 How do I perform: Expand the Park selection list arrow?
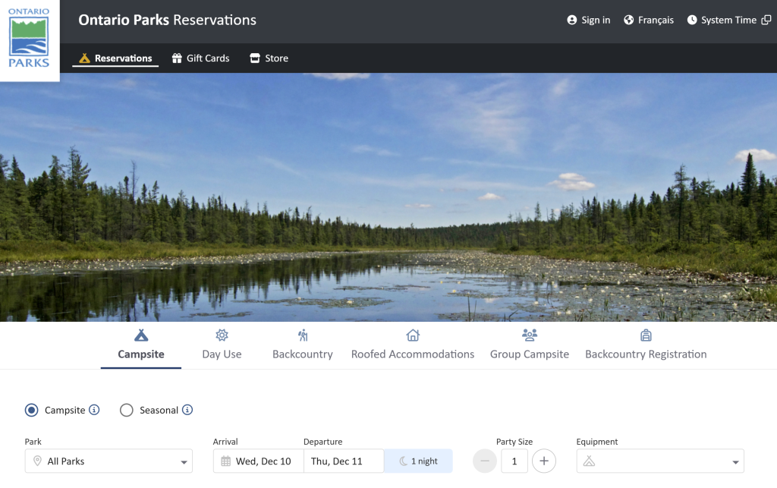182,461
